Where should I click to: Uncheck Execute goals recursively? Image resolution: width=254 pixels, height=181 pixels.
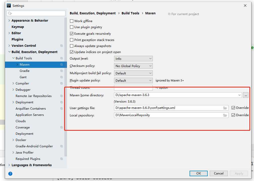pyautogui.click(x=71, y=34)
